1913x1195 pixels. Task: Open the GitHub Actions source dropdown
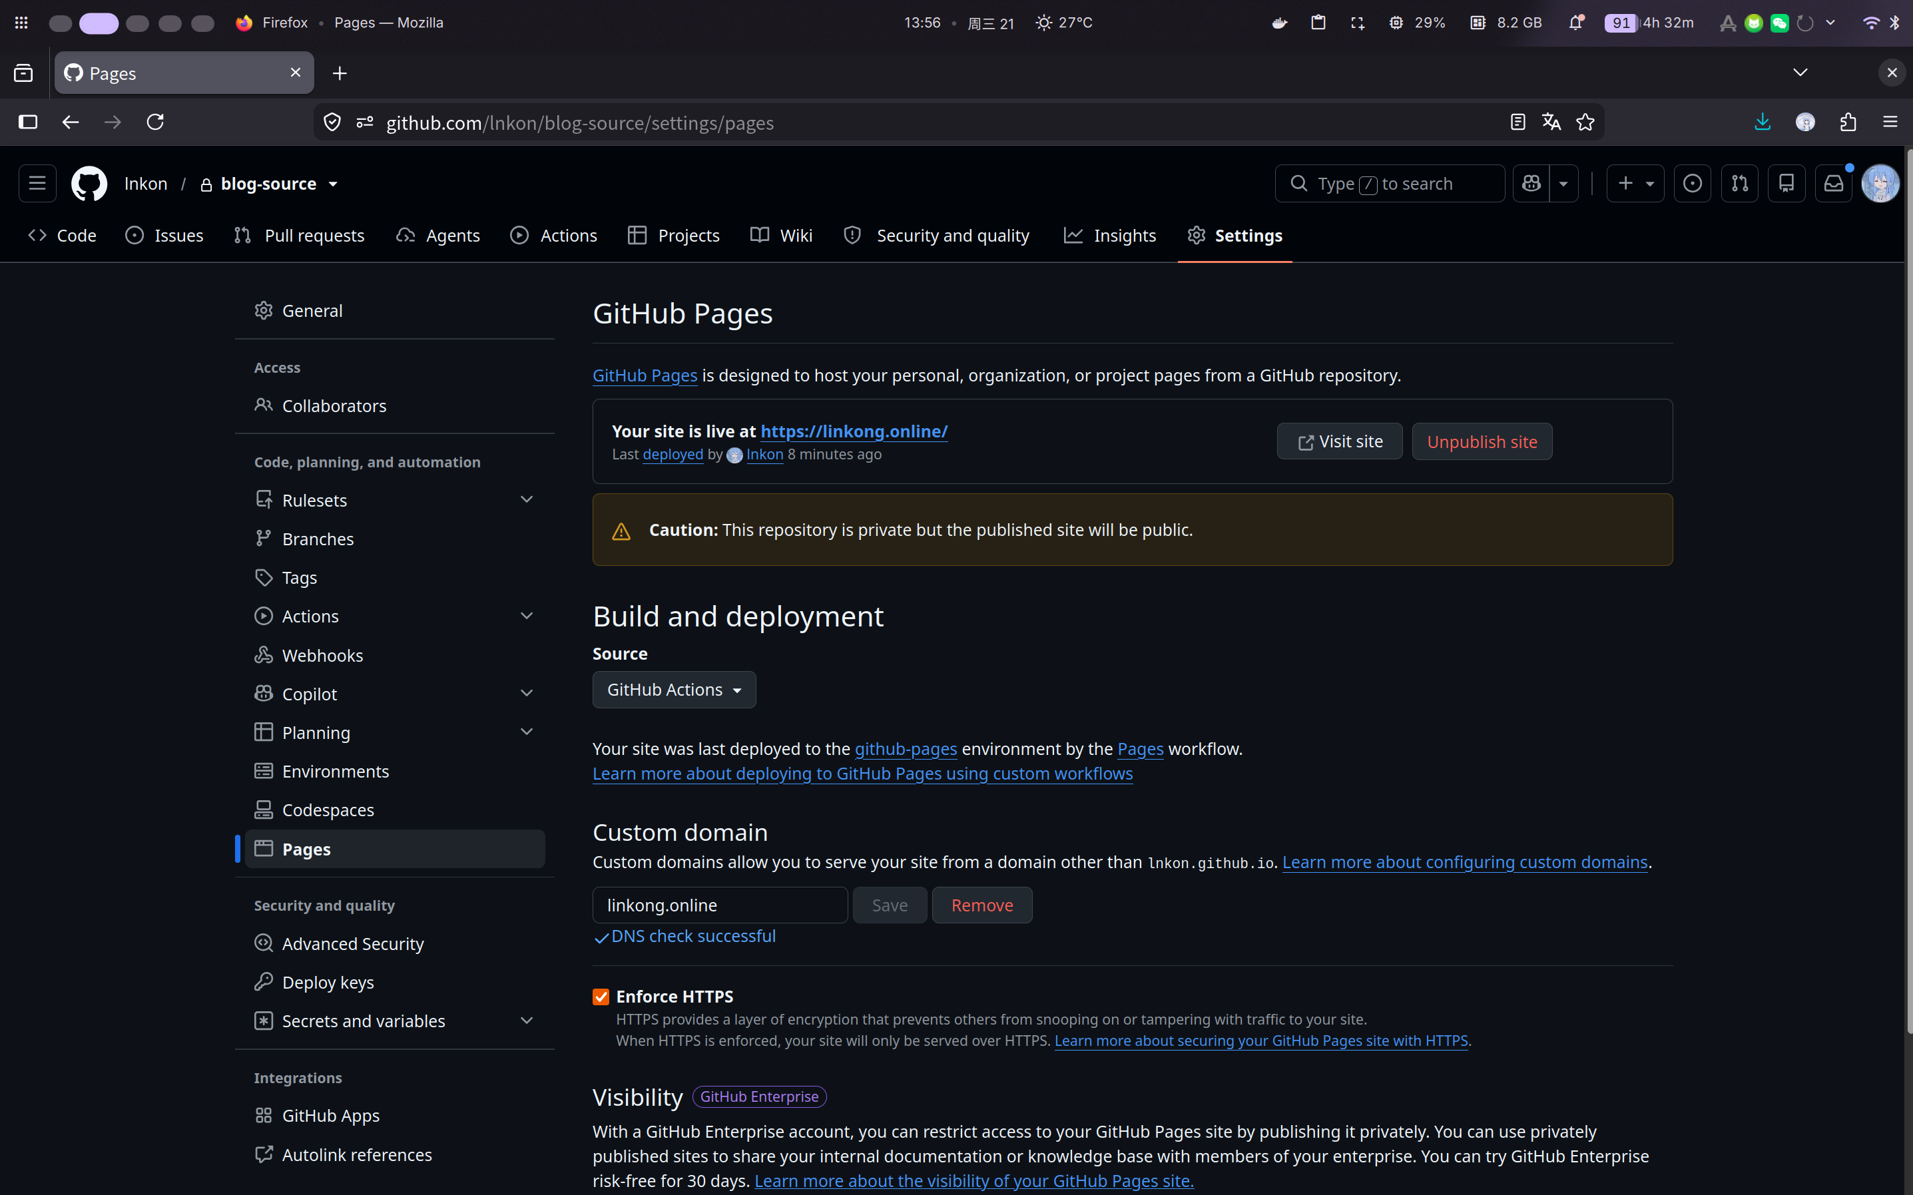point(673,689)
